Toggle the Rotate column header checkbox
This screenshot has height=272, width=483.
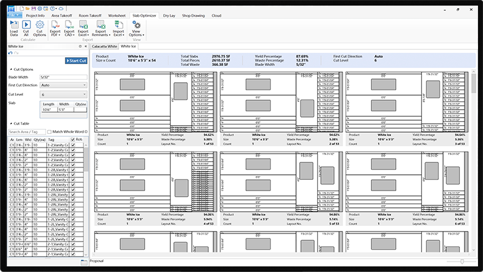73,139
